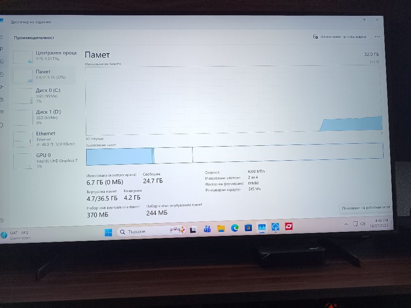This screenshot has width=411, height=308.
Task: Open the Task Manager hamburger navigation menu
Action: 1,37
